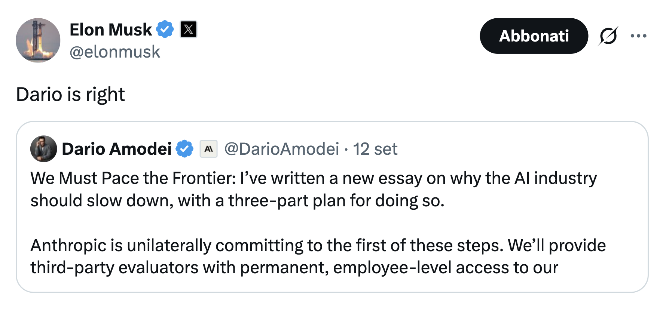Click the X affiliation badge

click(x=188, y=30)
